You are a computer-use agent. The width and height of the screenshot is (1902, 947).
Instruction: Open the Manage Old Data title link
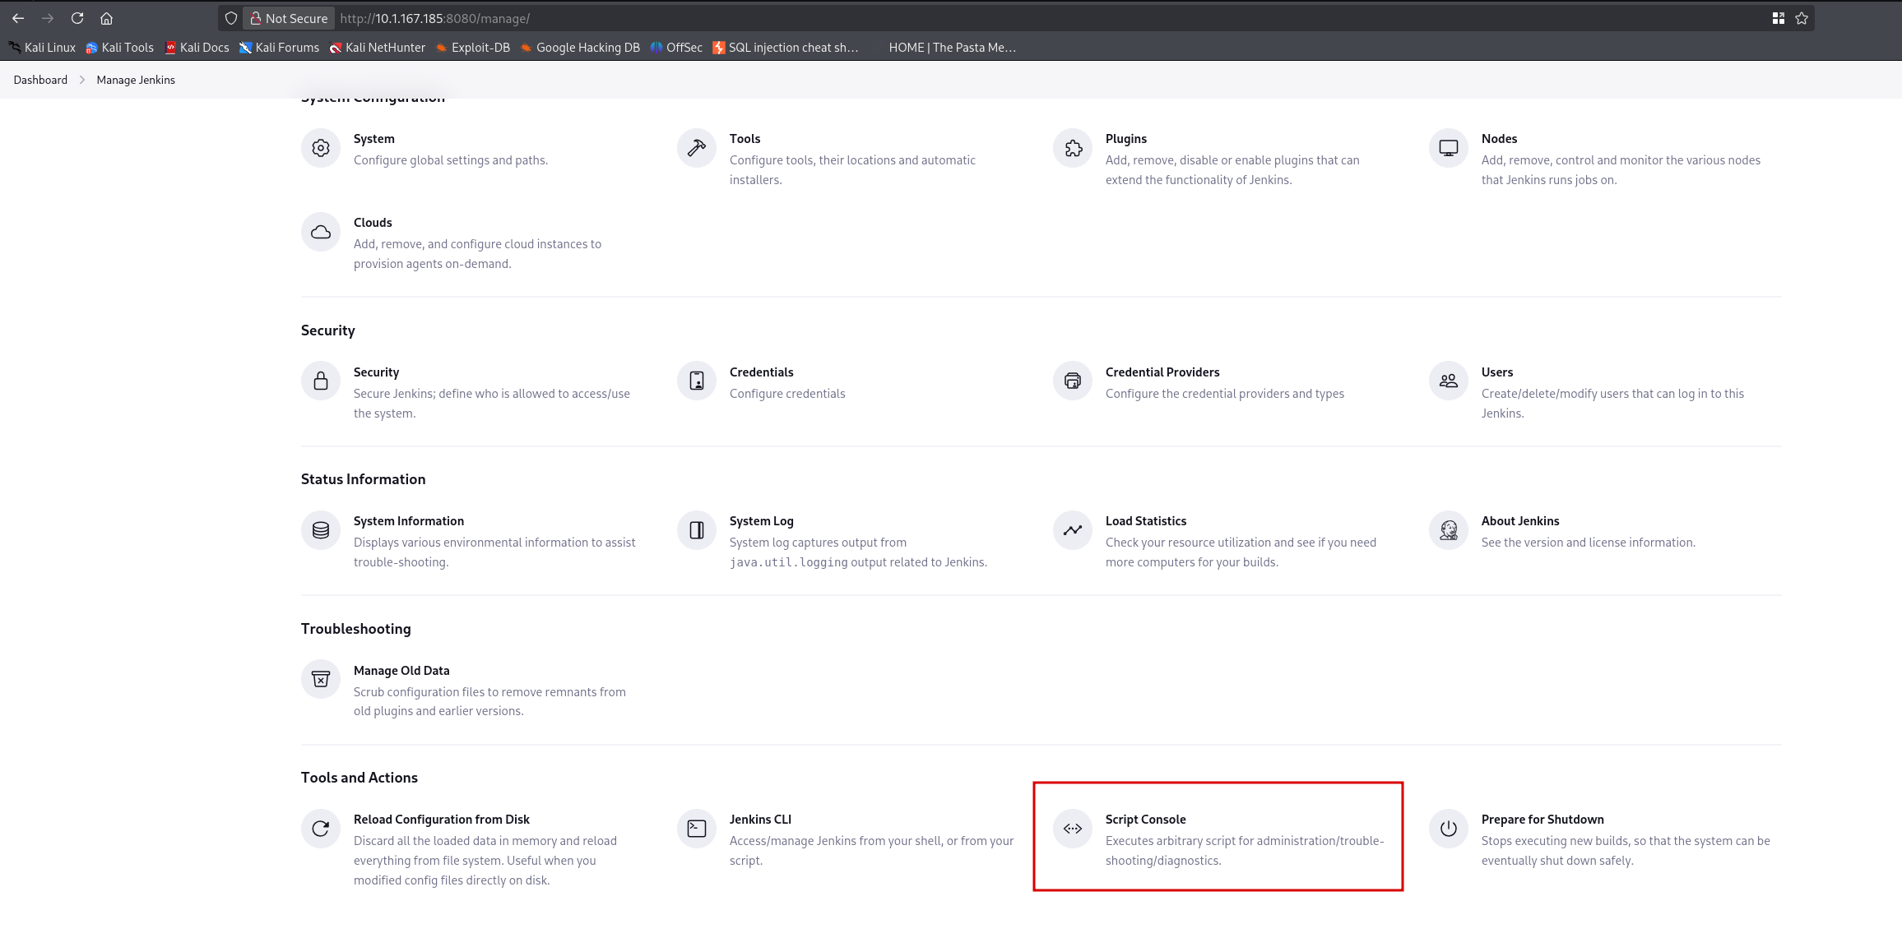(x=401, y=671)
